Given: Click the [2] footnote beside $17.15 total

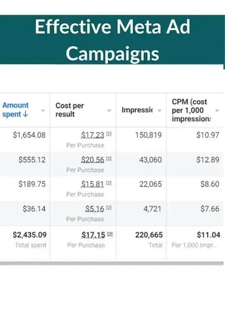Looking at the screenshot, I should click(110, 234).
